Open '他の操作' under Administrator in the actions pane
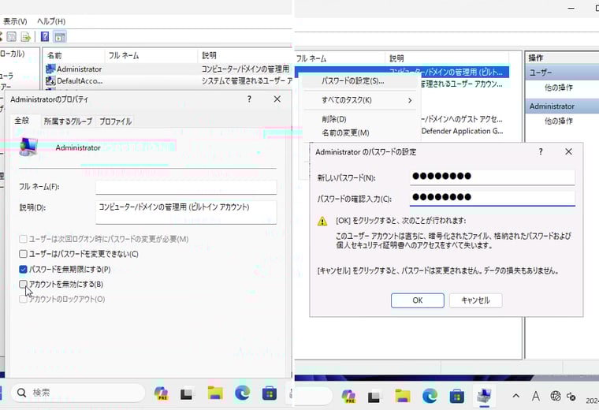 [558, 121]
